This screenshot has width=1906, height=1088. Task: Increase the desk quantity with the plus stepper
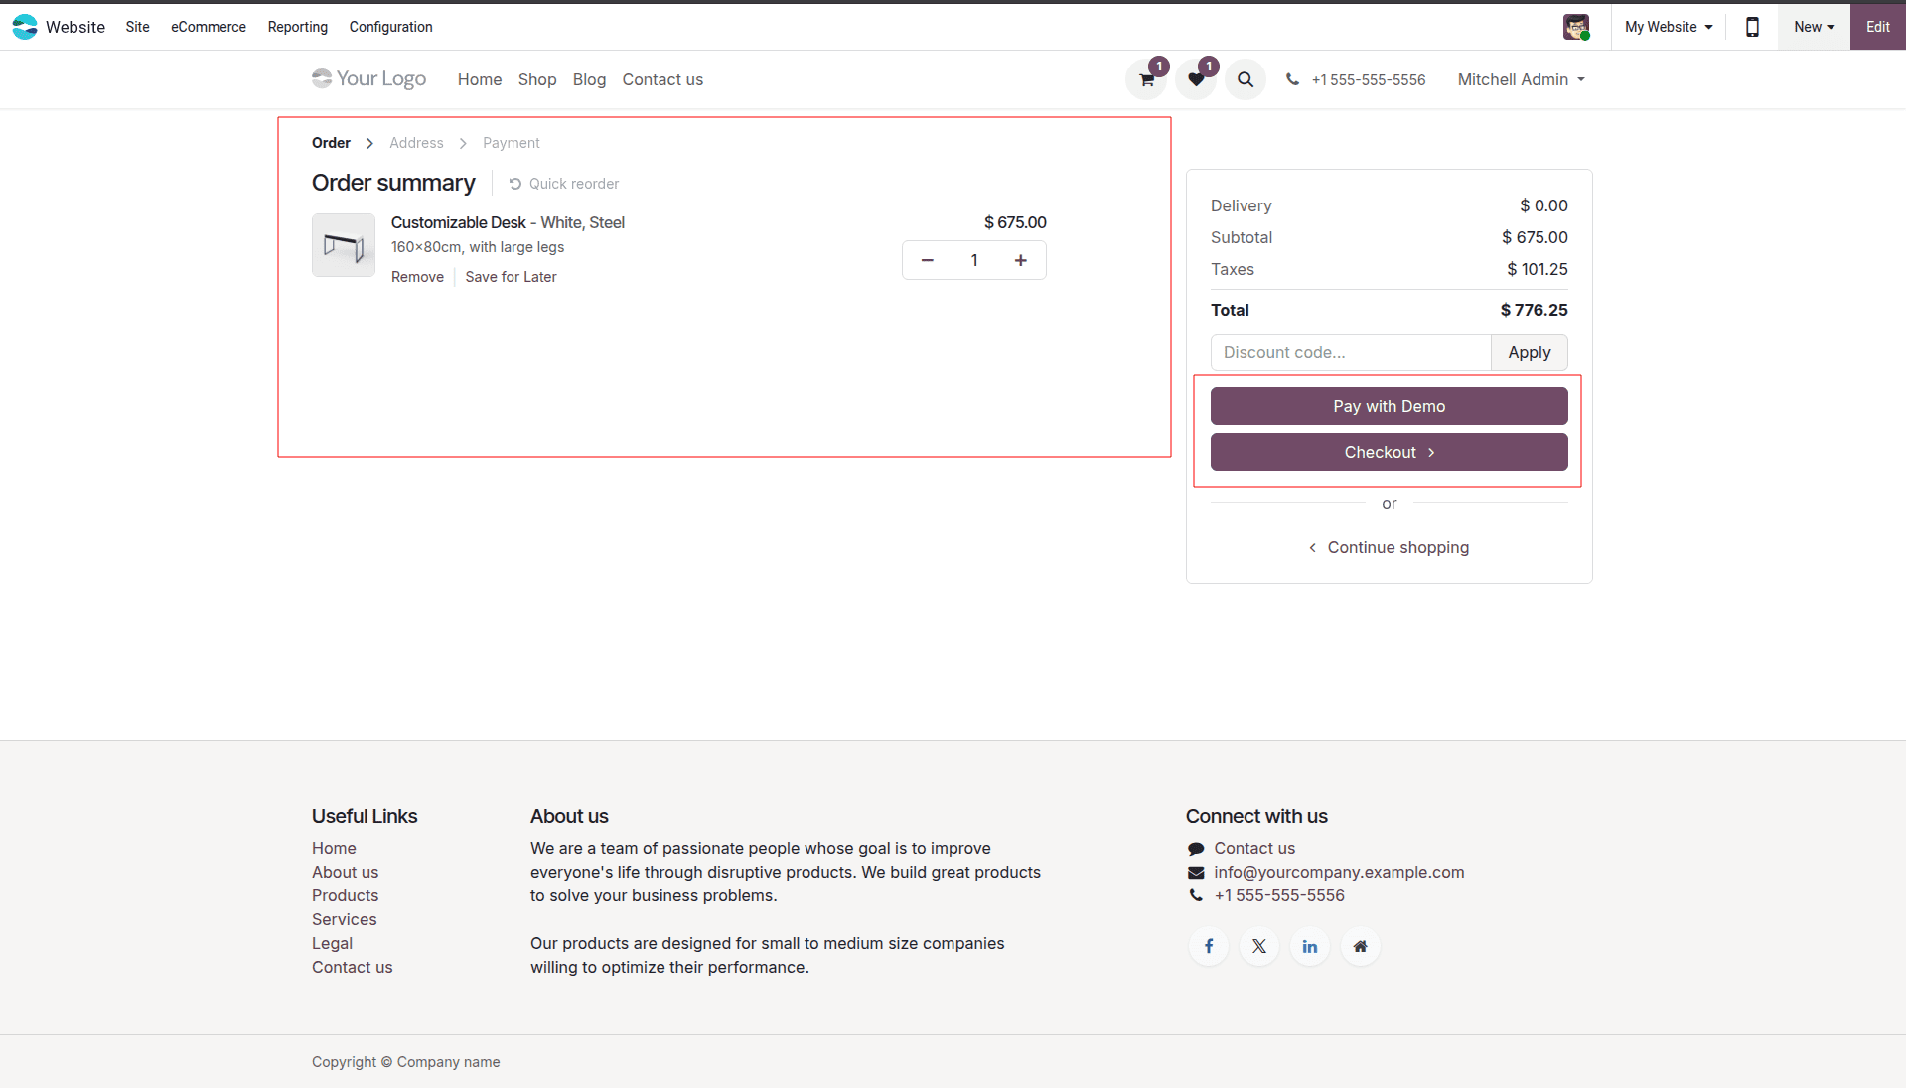[x=1020, y=260]
